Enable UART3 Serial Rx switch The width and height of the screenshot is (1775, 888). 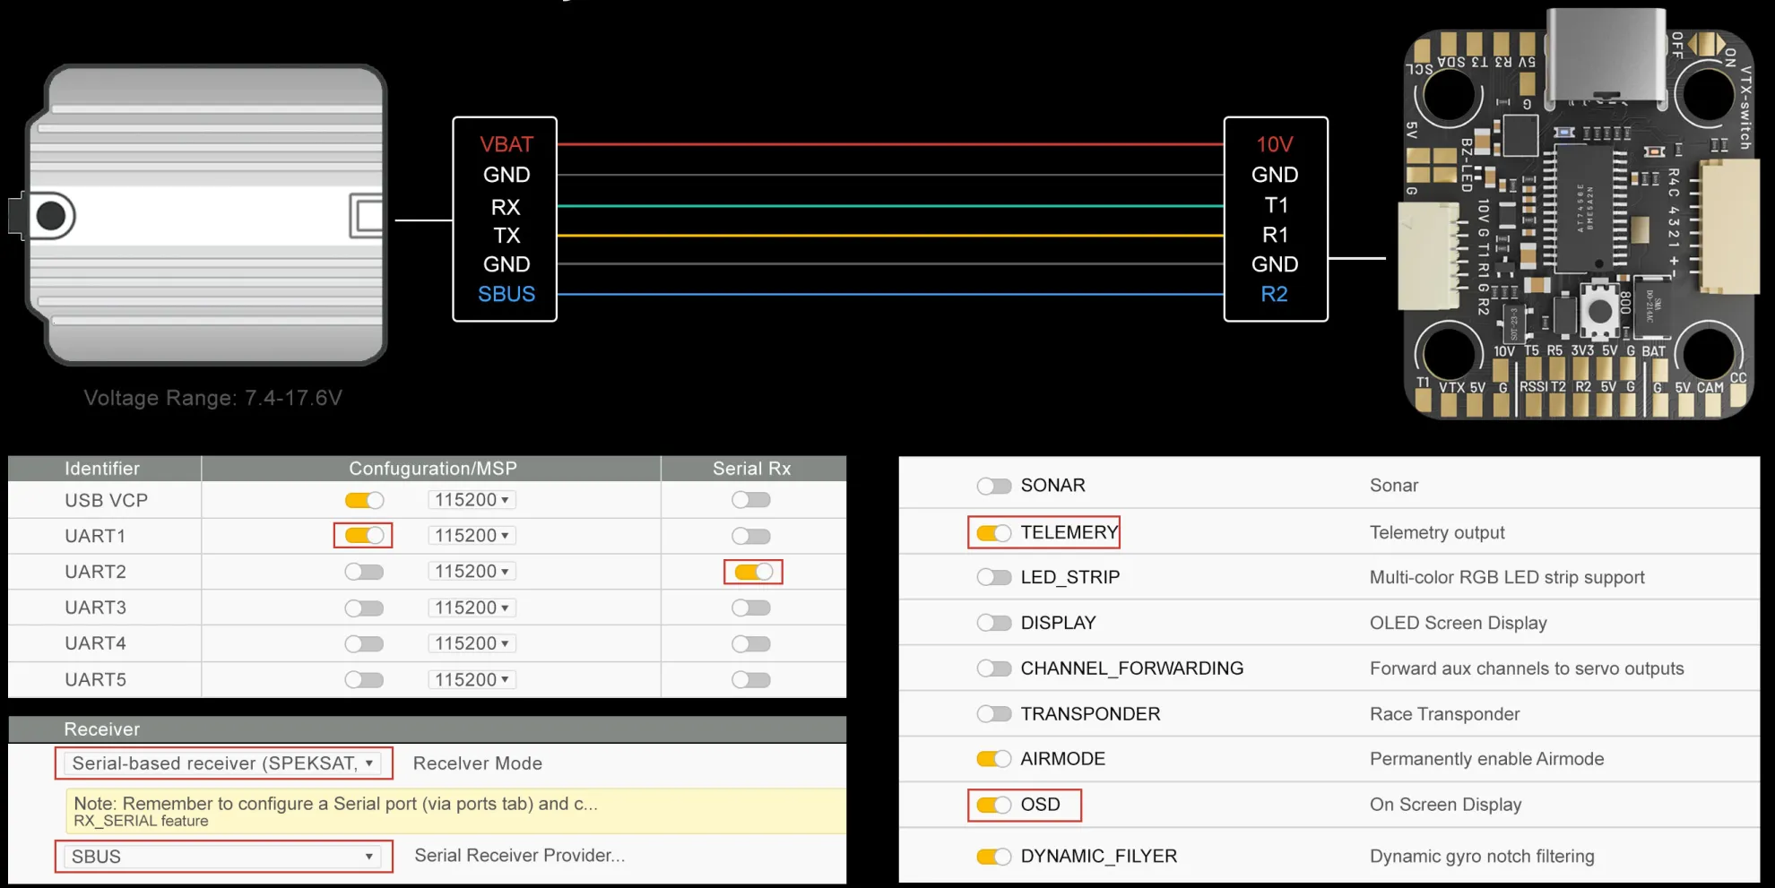coord(751,608)
